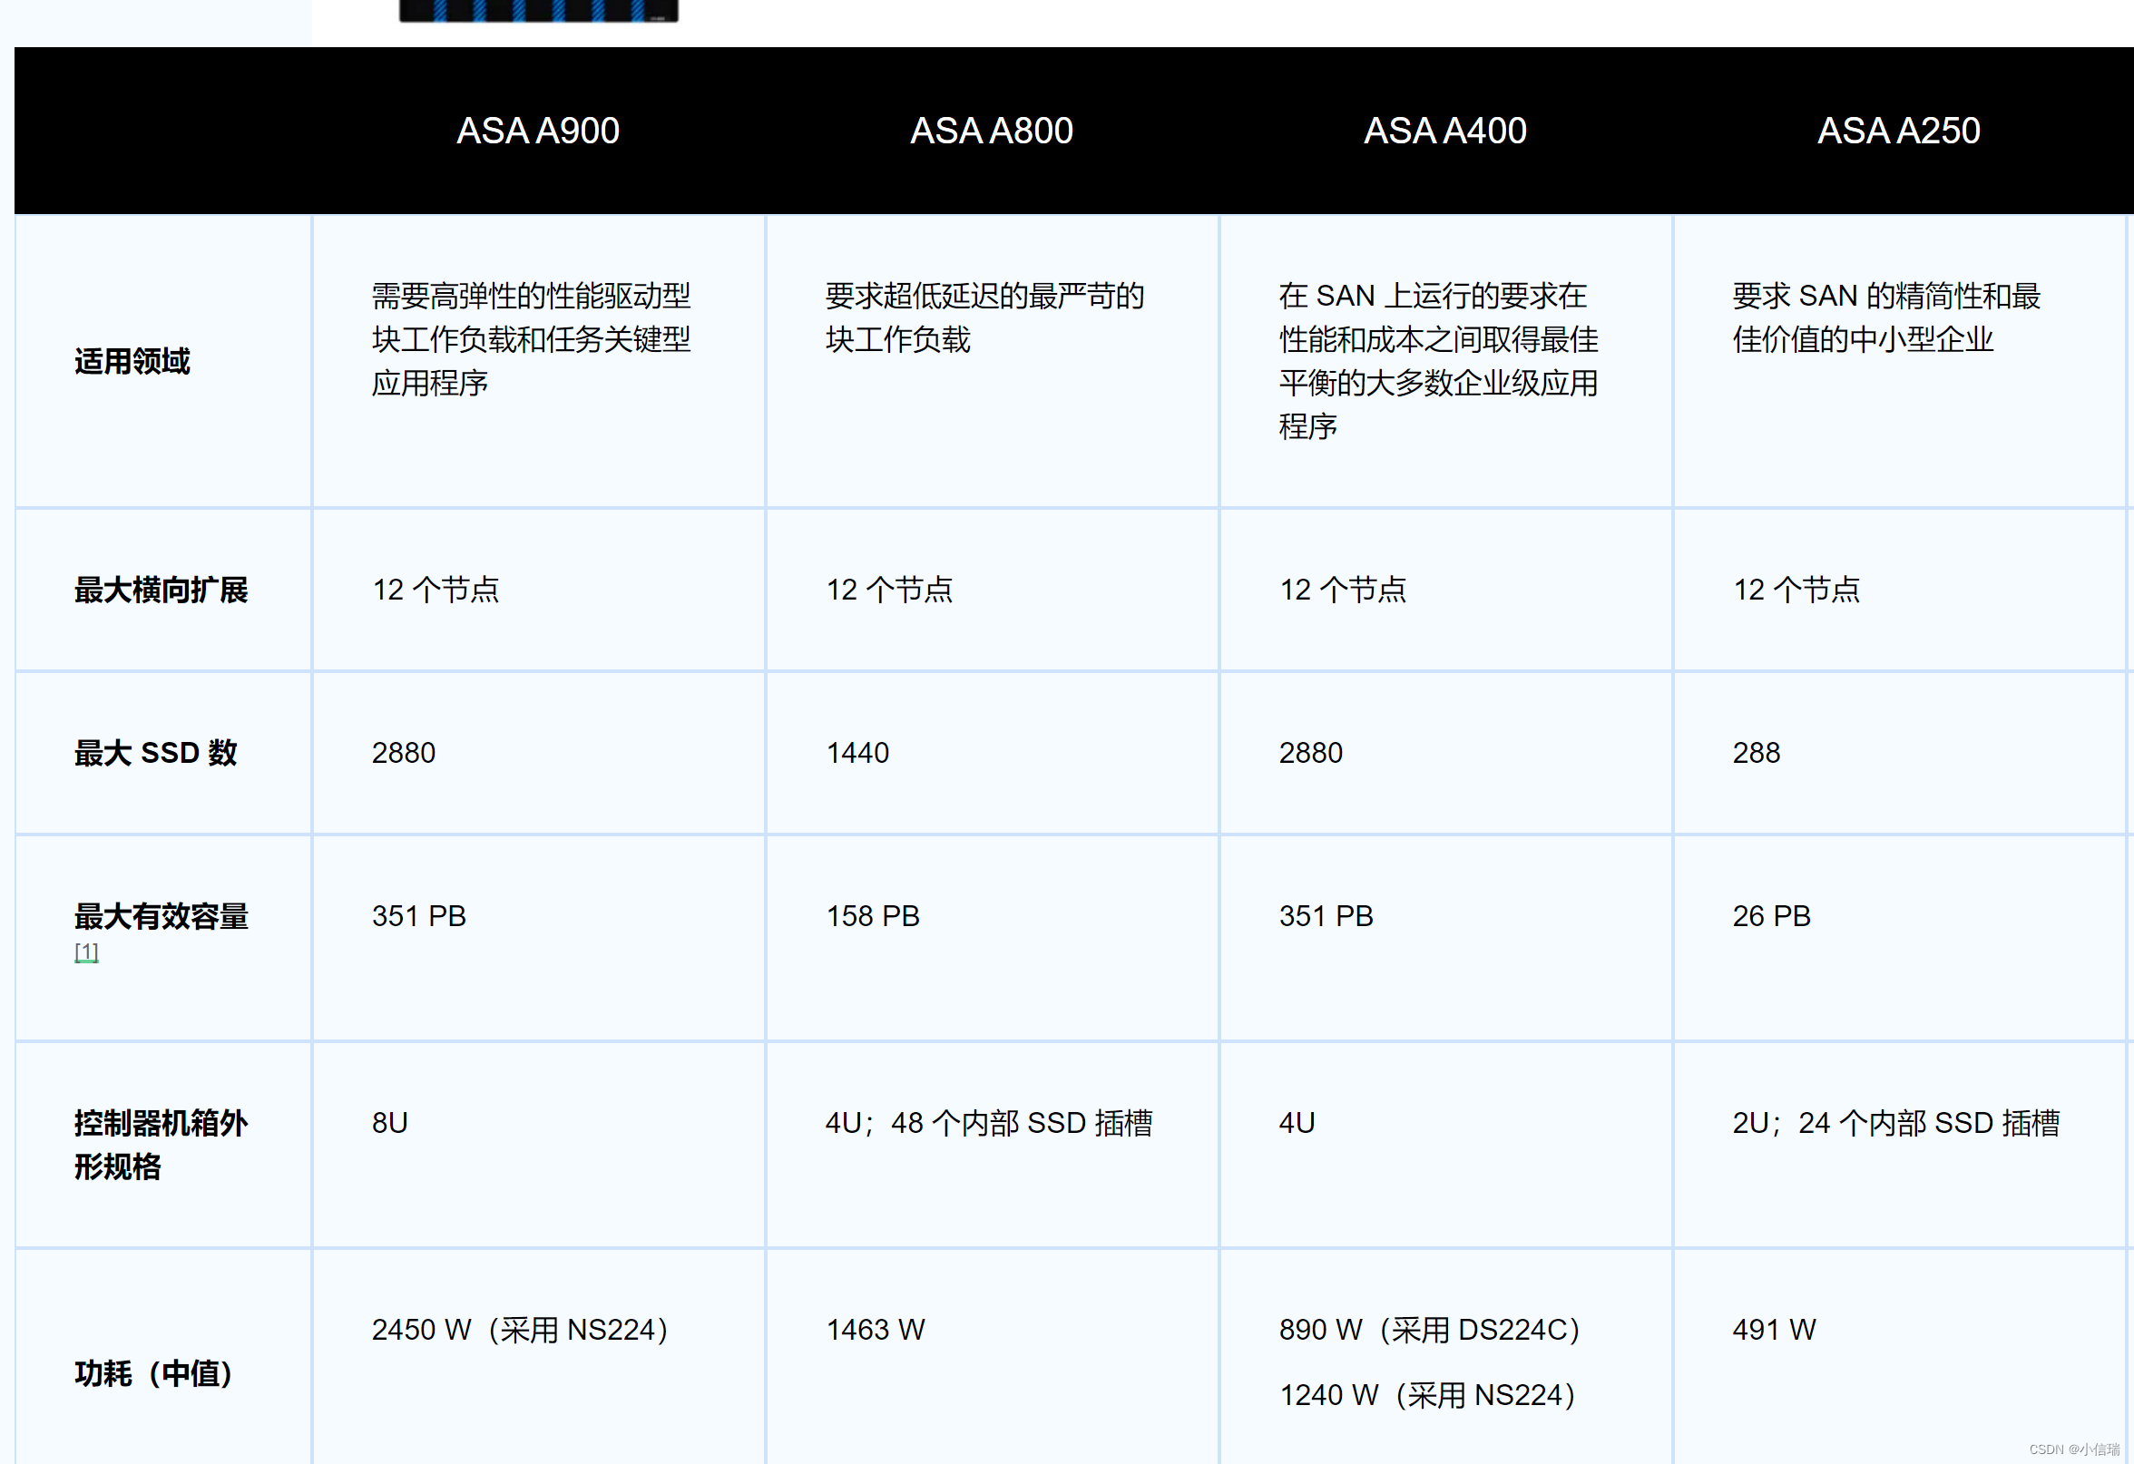Click the 最大有效容量 row label
Image resolution: width=2134 pixels, height=1464 pixels.
[162, 916]
